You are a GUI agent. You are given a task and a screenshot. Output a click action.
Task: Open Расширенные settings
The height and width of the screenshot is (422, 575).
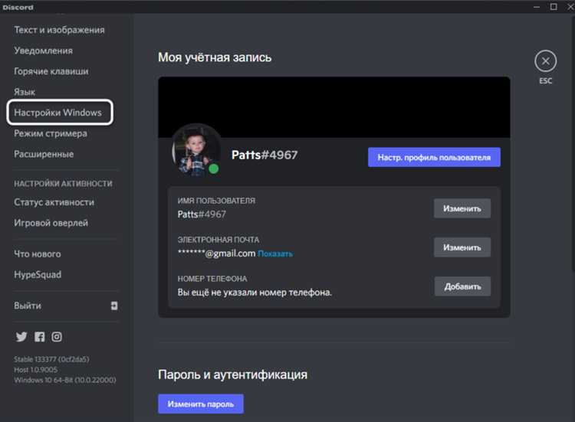(44, 154)
